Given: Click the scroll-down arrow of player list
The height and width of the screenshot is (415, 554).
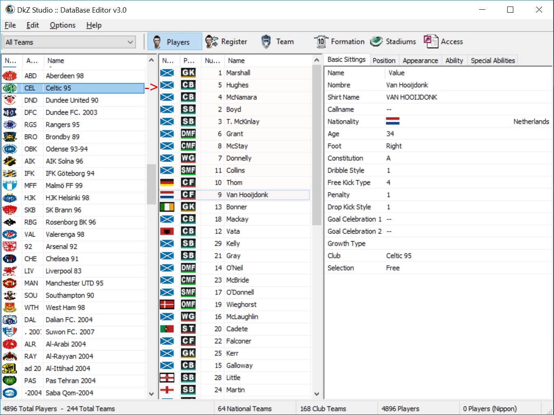Looking at the screenshot, I should (316, 394).
